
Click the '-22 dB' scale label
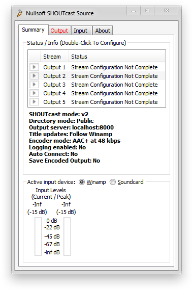point(52,227)
